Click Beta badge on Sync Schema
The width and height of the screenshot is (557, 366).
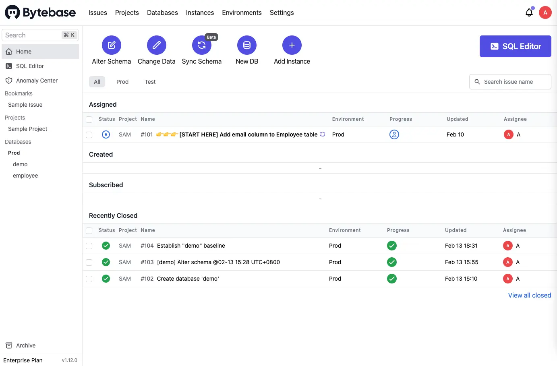211,37
